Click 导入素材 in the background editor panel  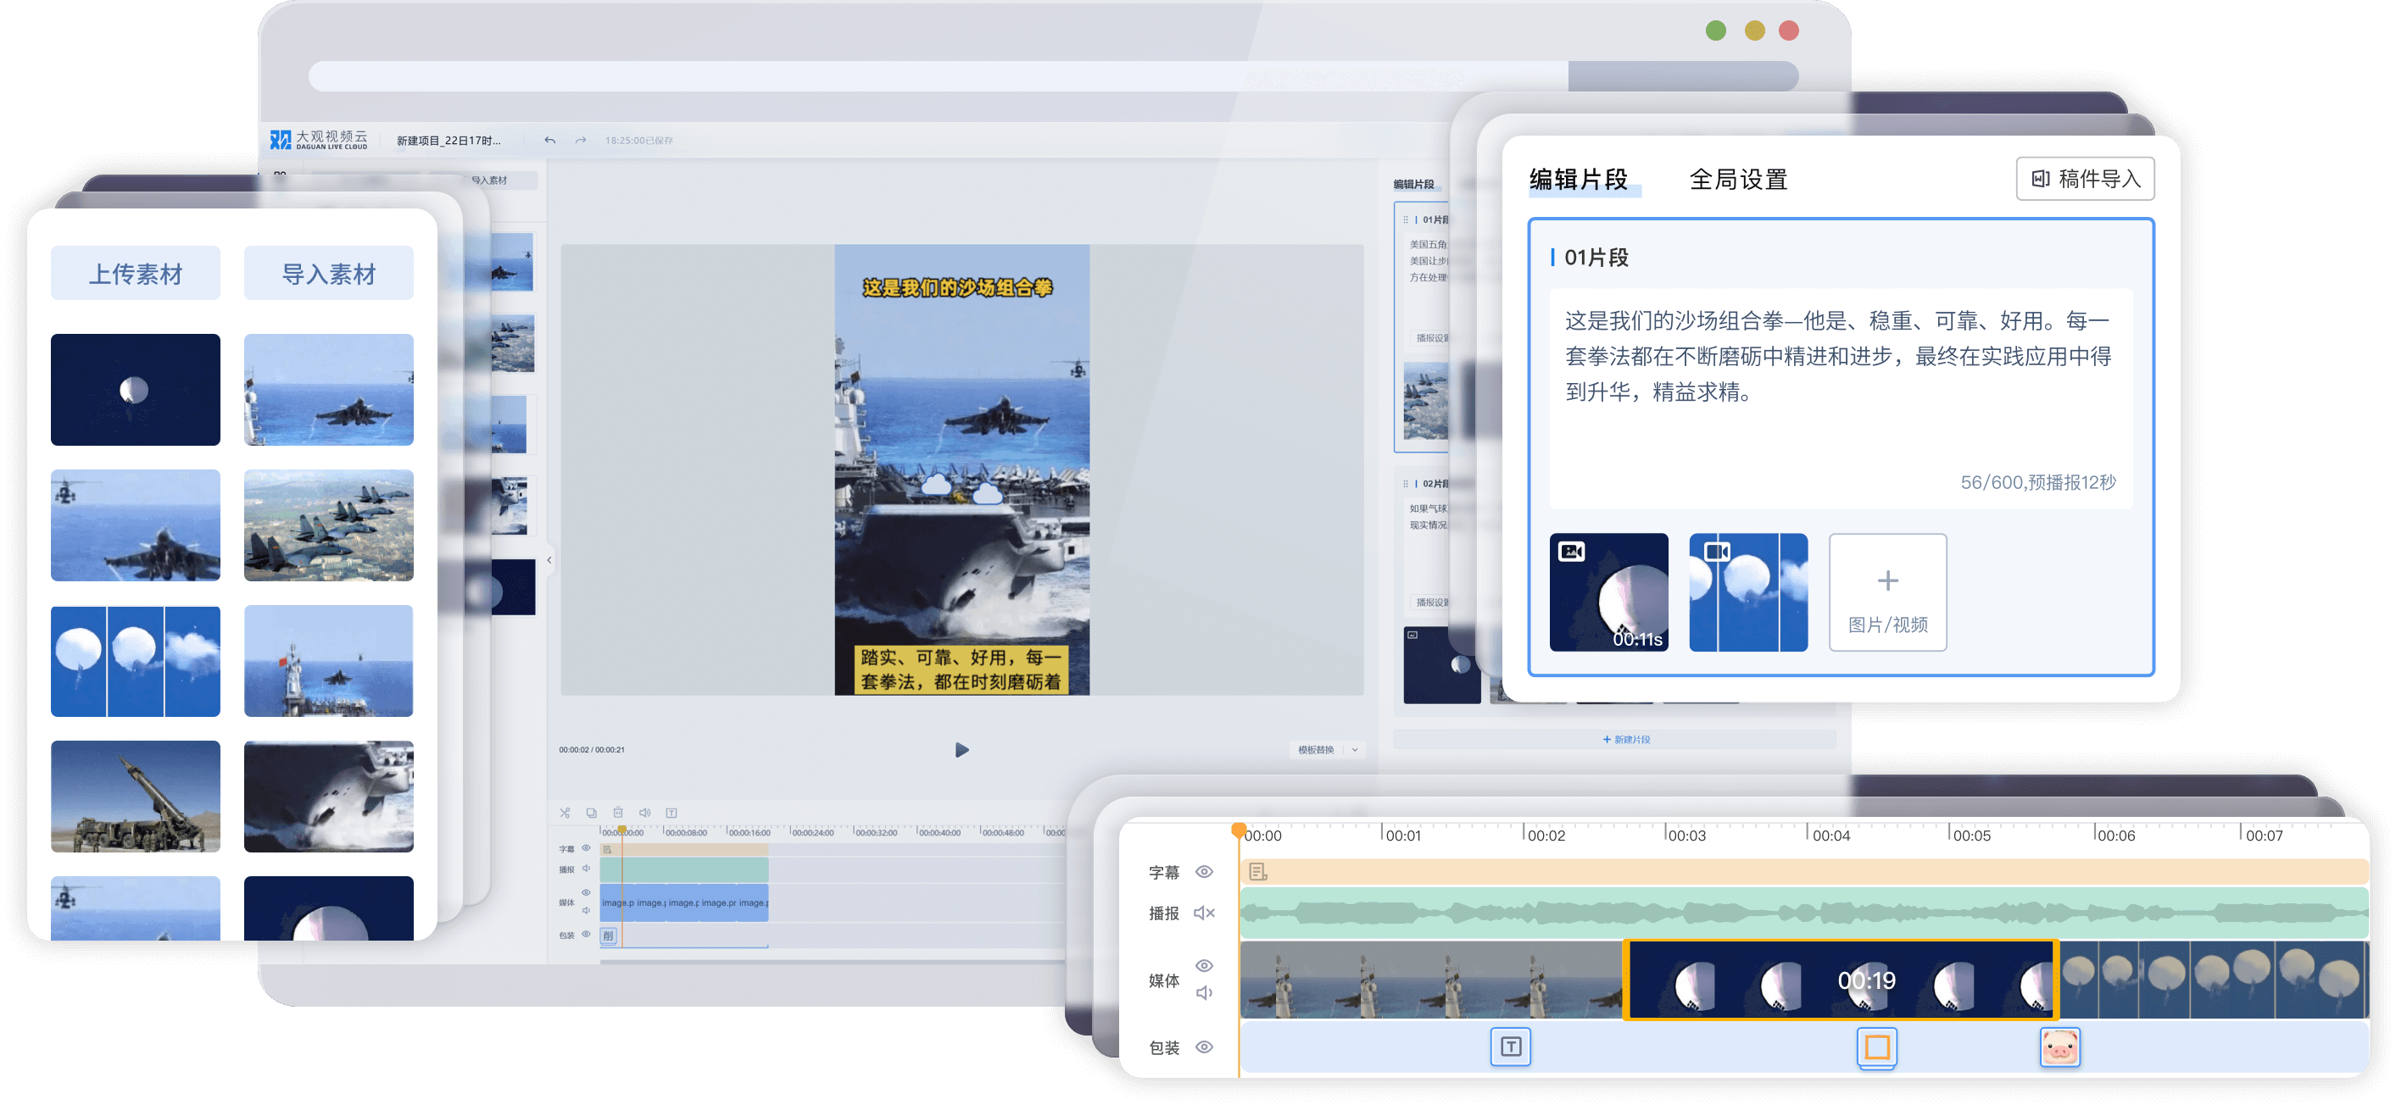point(488,180)
